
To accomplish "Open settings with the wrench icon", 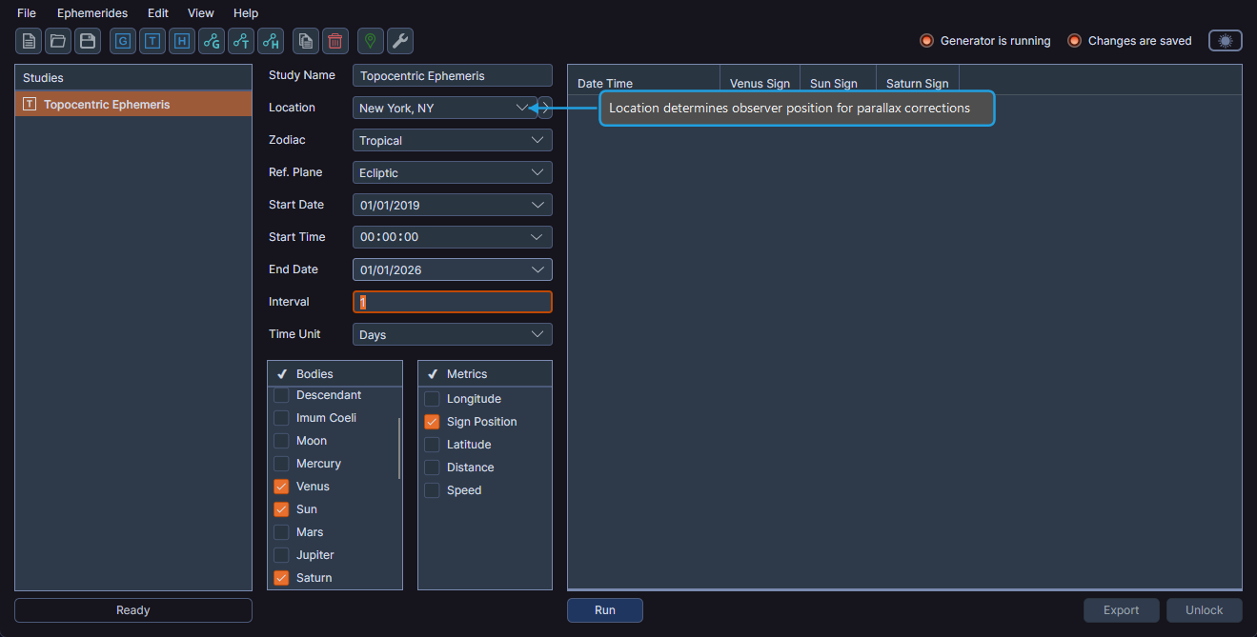I will [x=399, y=41].
